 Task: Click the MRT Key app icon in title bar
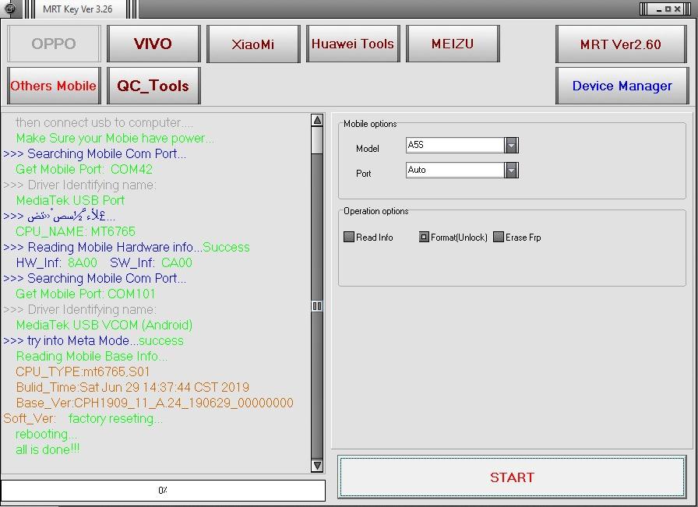coord(10,8)
